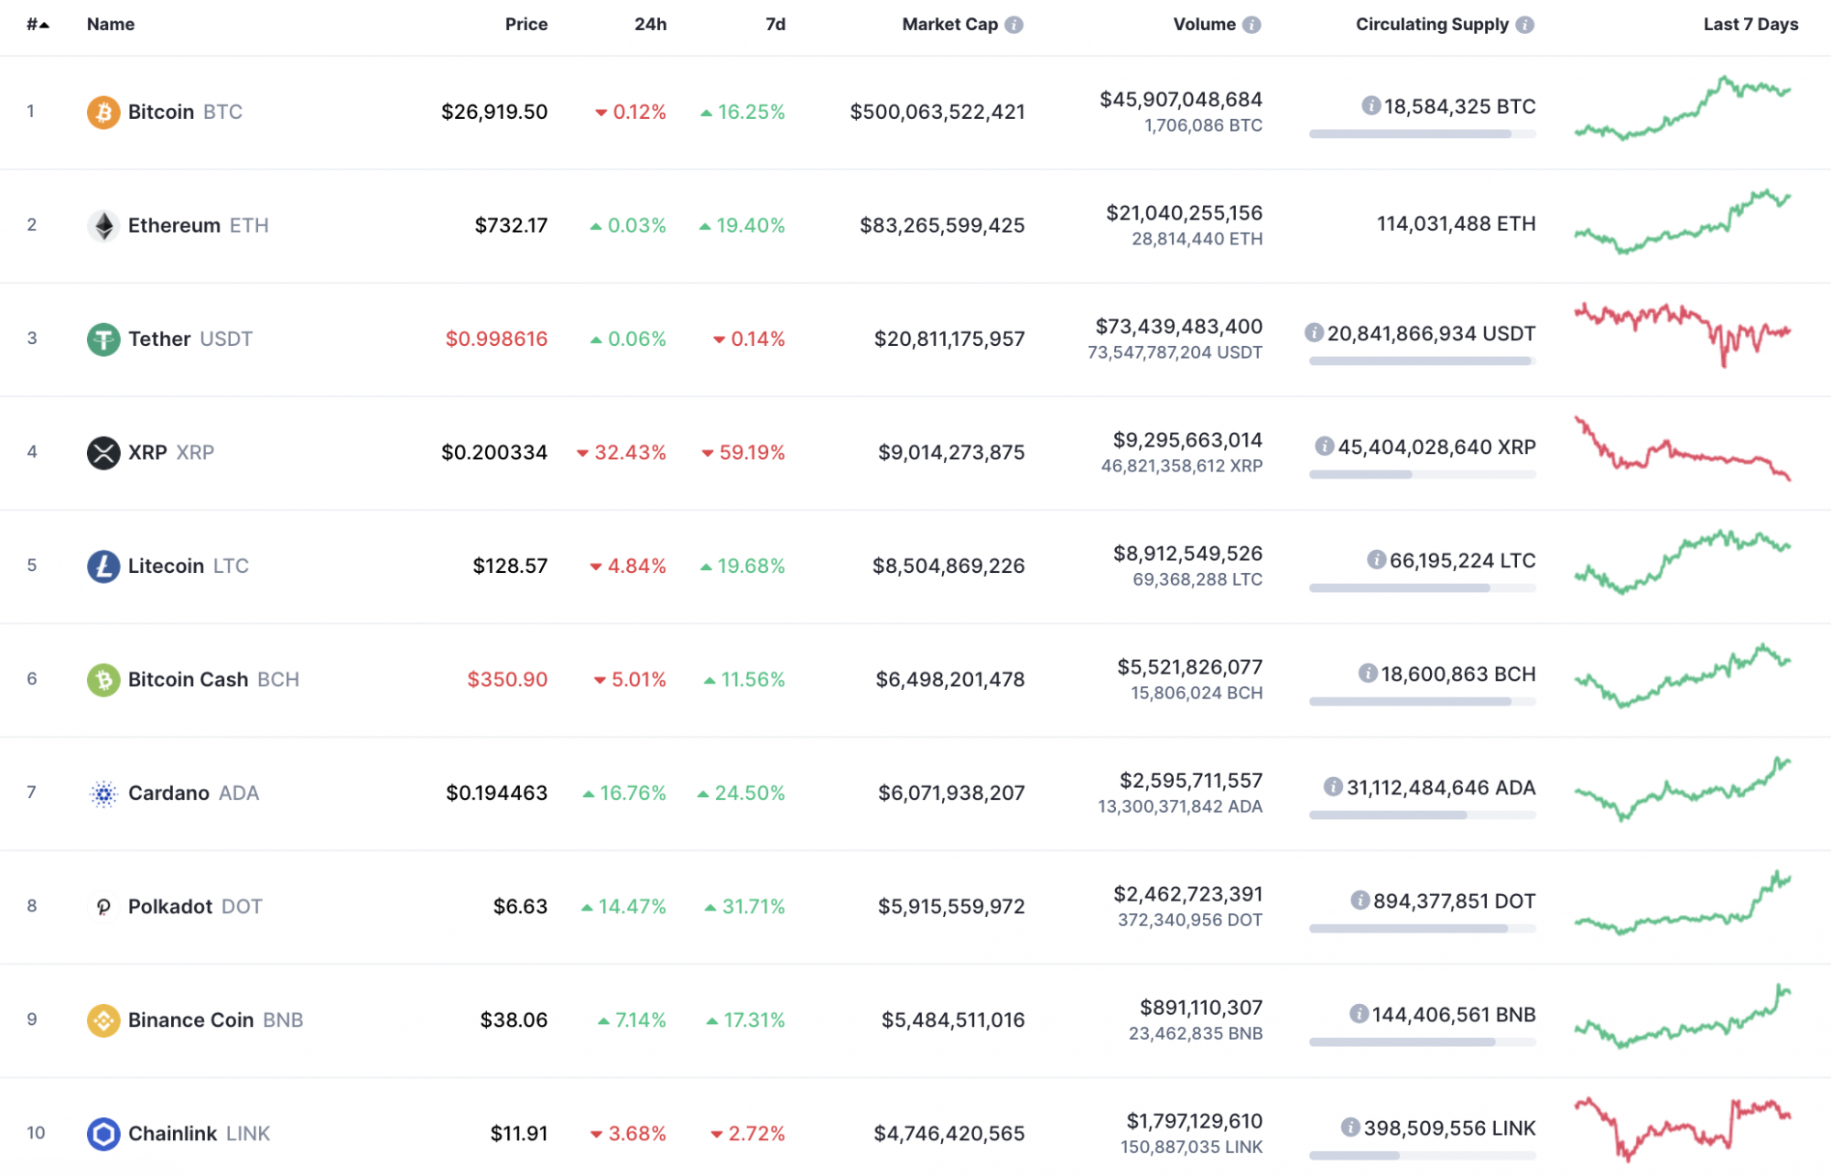Click Bitcoin market cap $500,063,522,421
This screenshot has height=1176, width=1831.
[937, 113]
